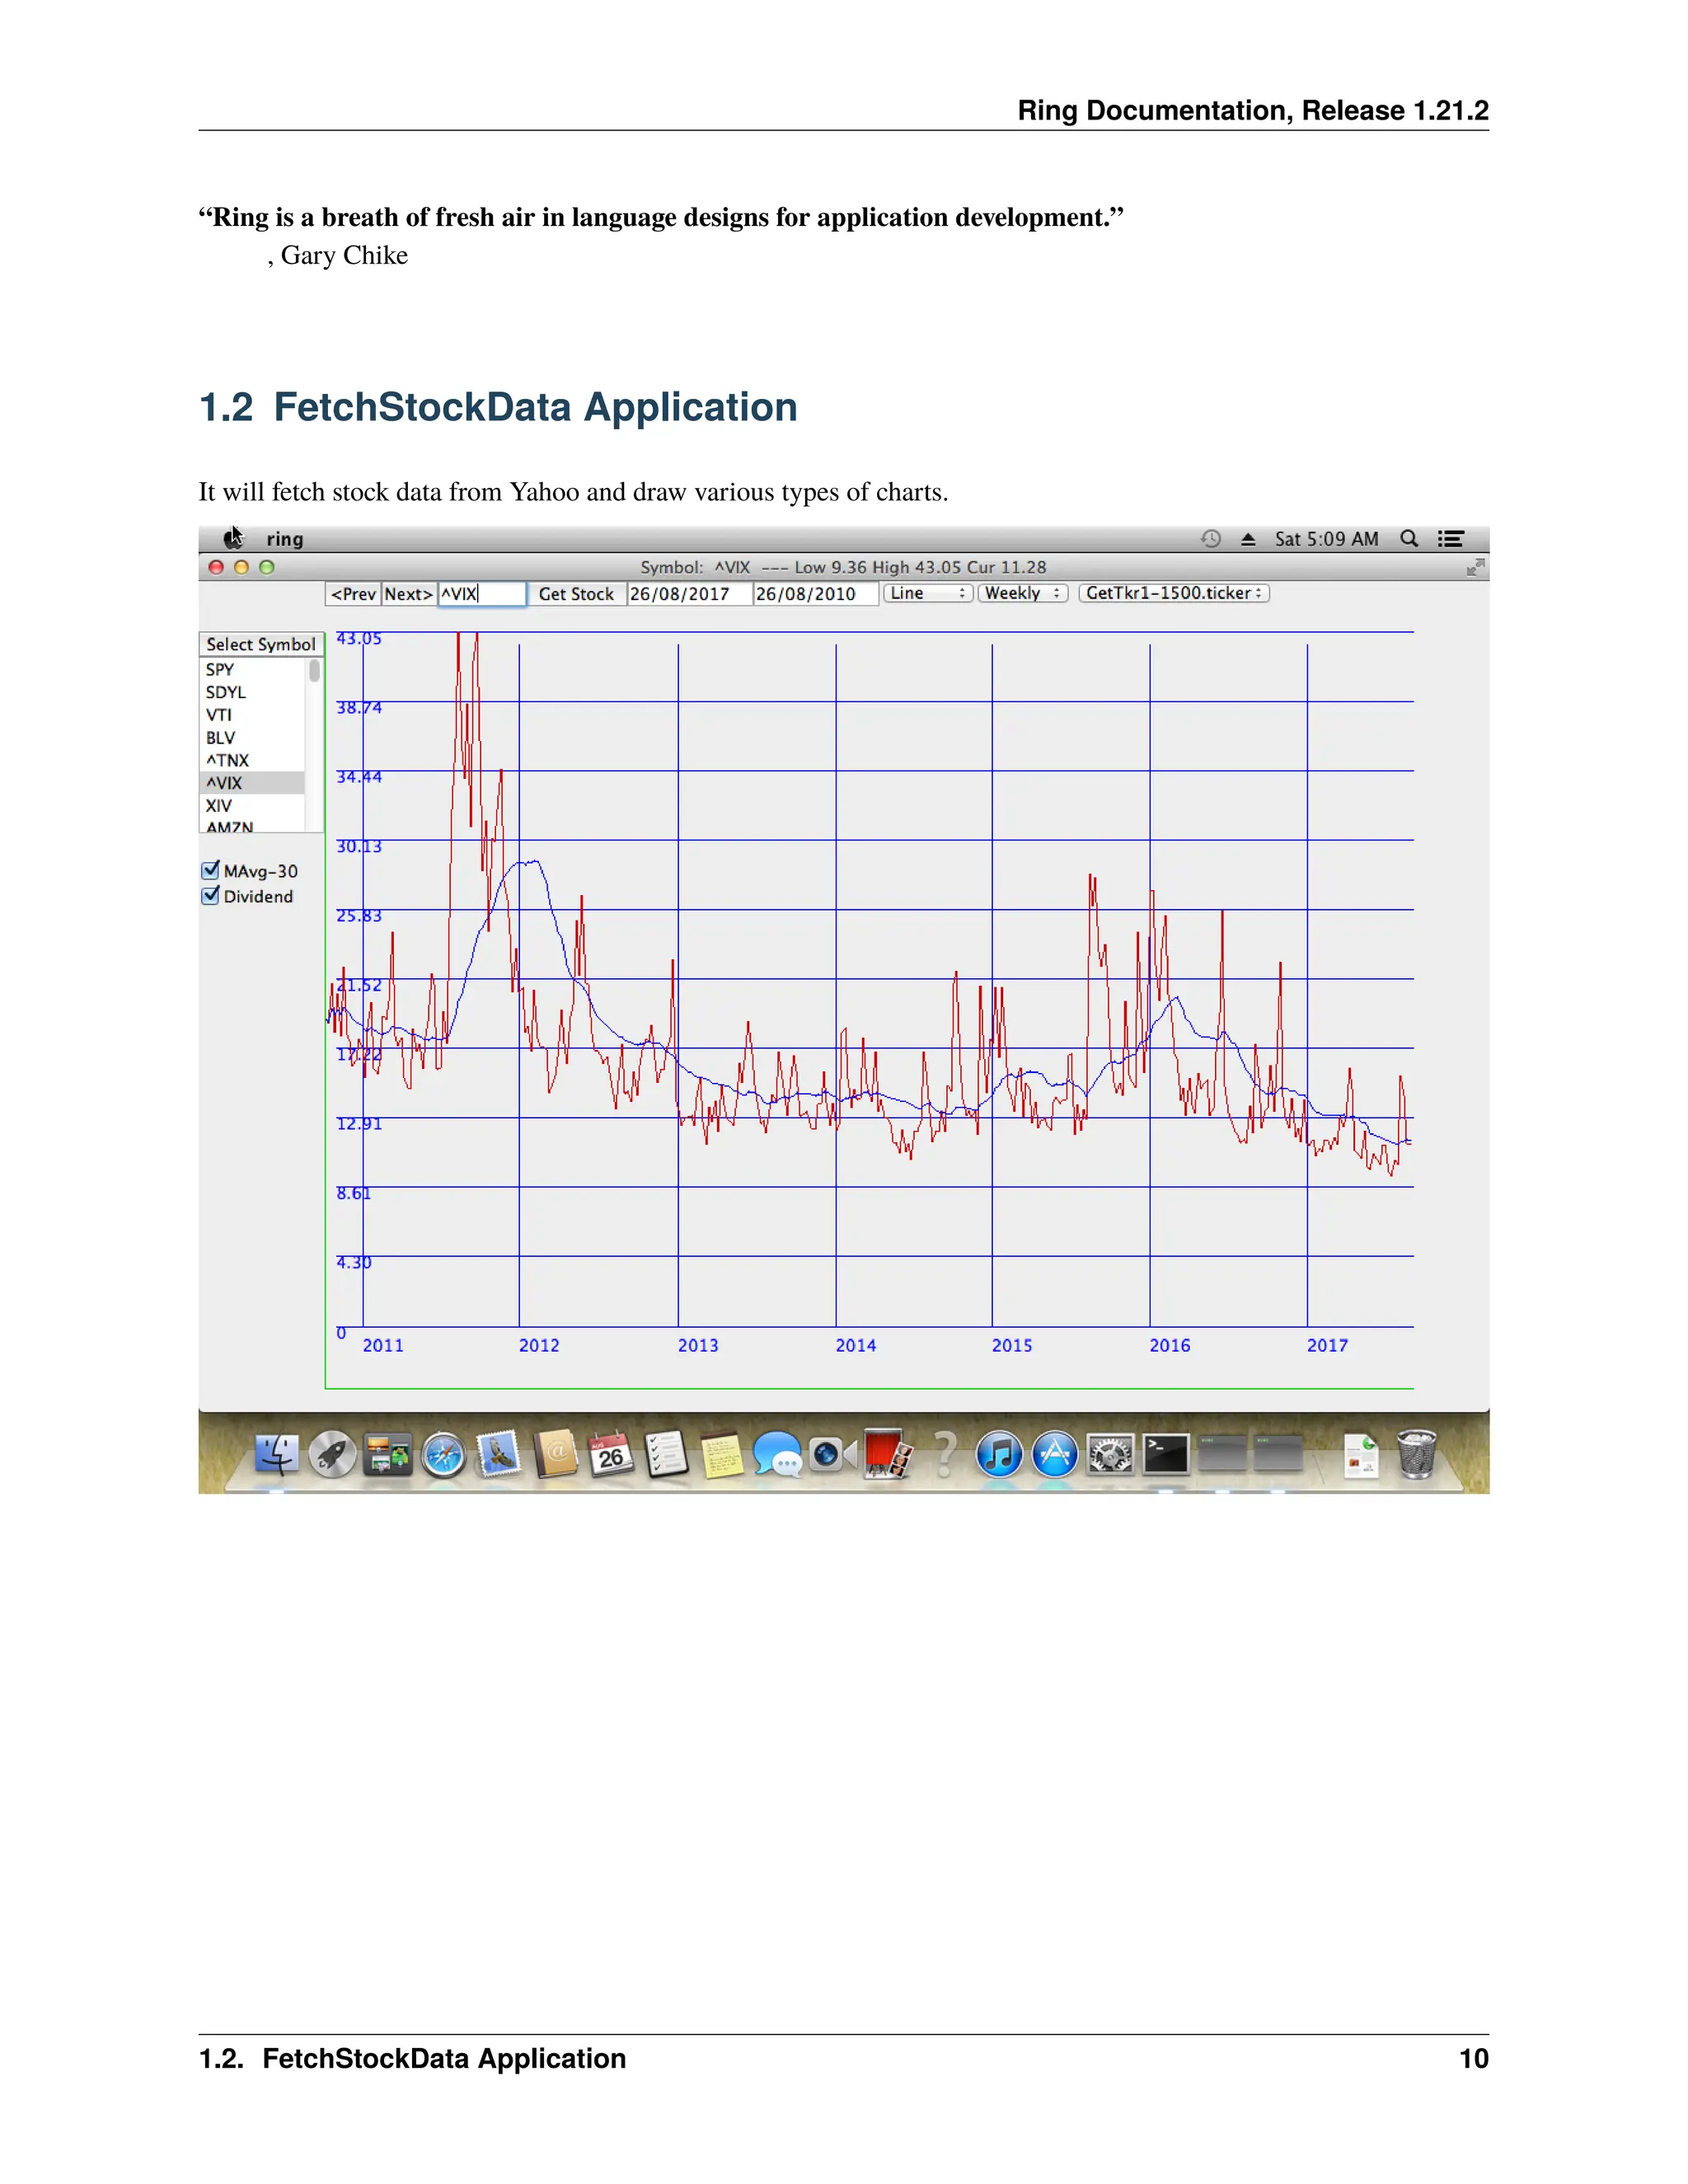Open Safari from the dock
The height and width of the screenshot is (2184, 1688).
pyautogui.click(x=443, y=1455)
